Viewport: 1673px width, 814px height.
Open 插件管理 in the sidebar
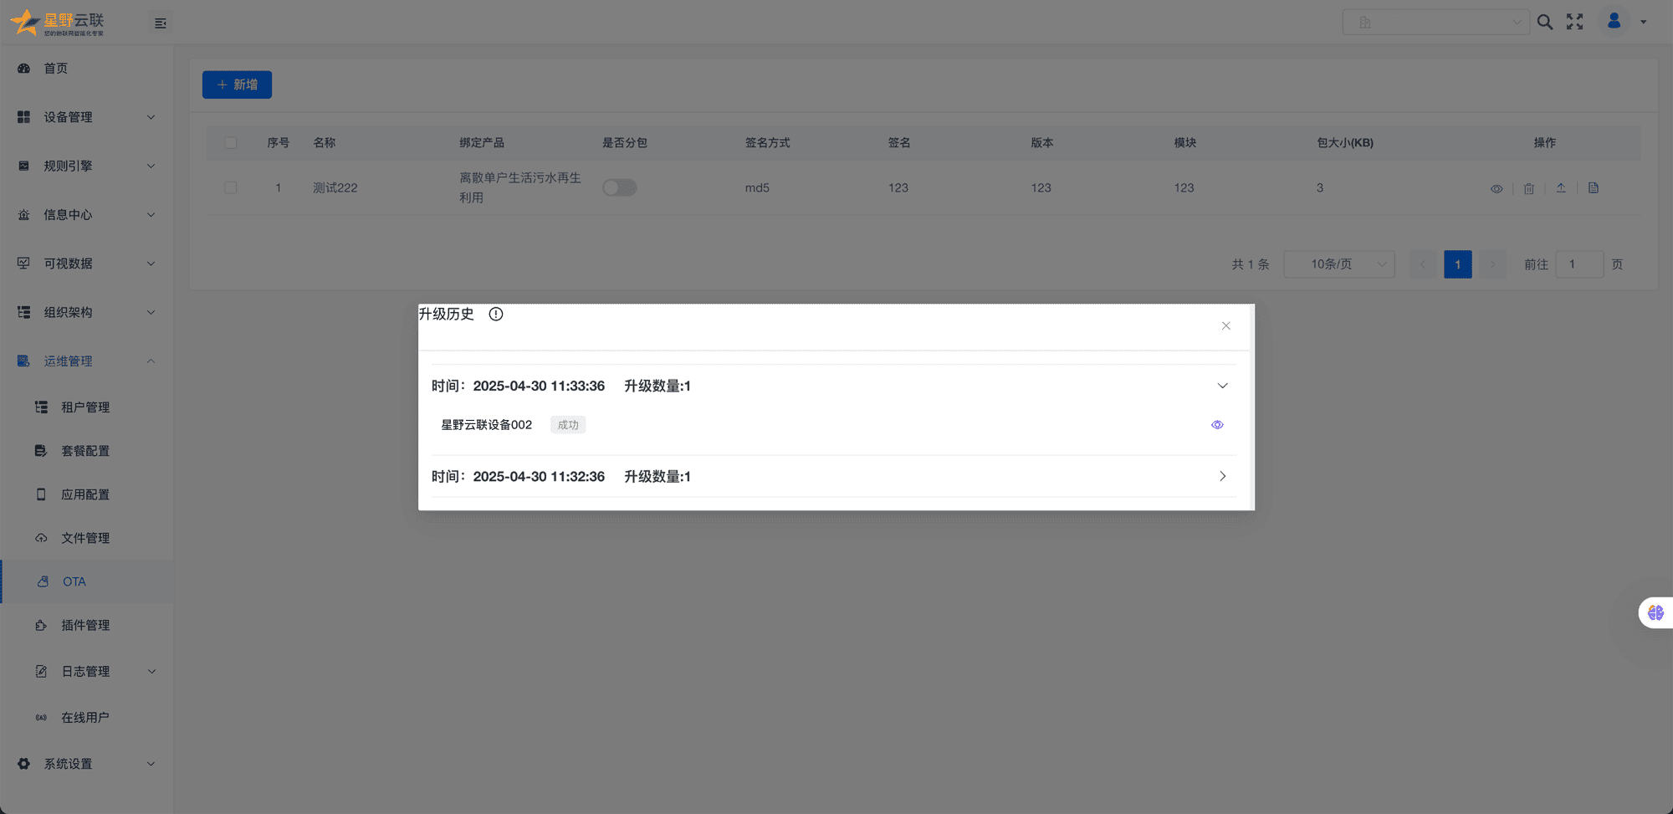tap(85, 625)
